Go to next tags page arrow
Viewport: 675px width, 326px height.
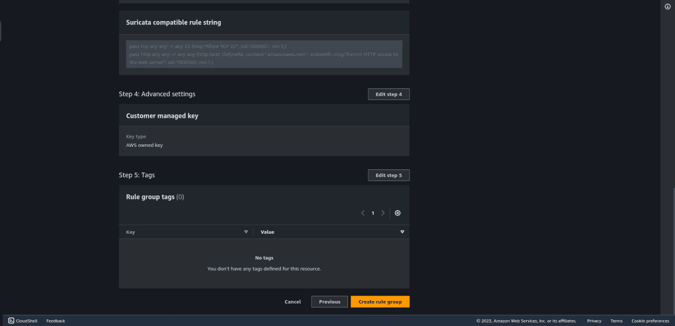point(383,213)
